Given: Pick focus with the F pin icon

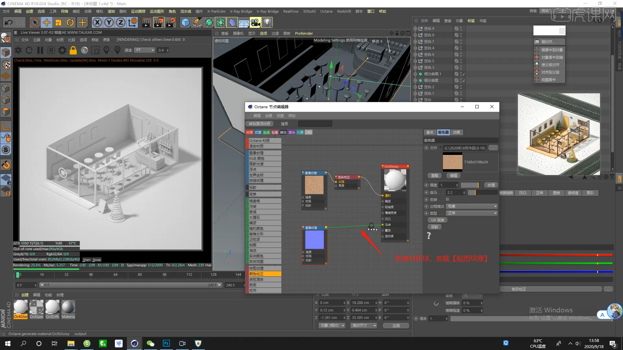Looking at the screenshot, I should (x=106, y=50).
